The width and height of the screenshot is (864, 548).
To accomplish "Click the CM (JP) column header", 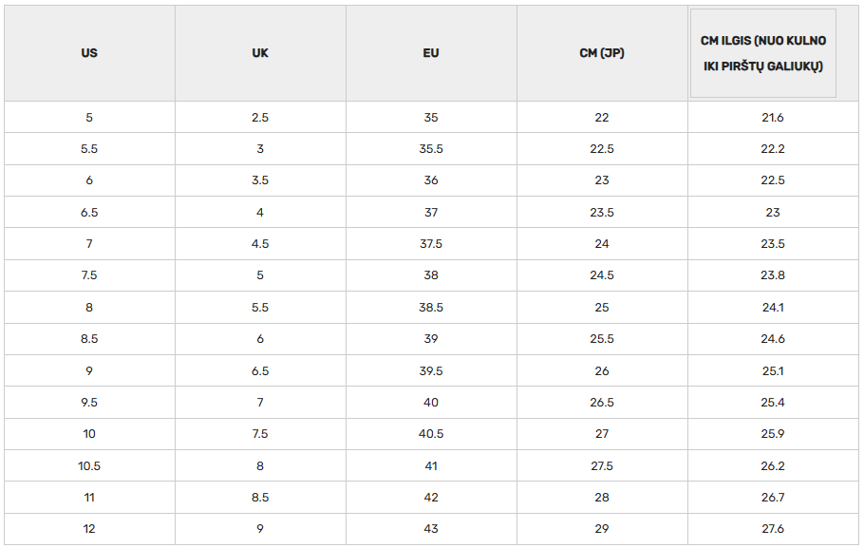I will pos(602,53).
